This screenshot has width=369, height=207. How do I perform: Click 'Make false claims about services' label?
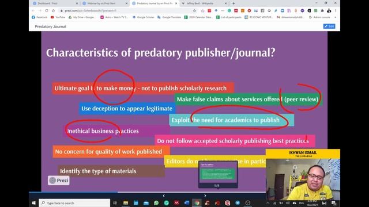(x=248, y=99)
